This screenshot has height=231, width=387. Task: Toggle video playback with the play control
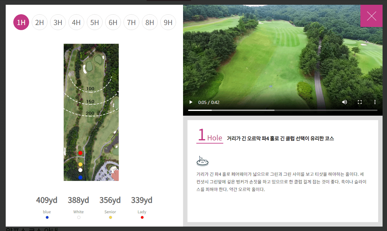coord(191,102)
